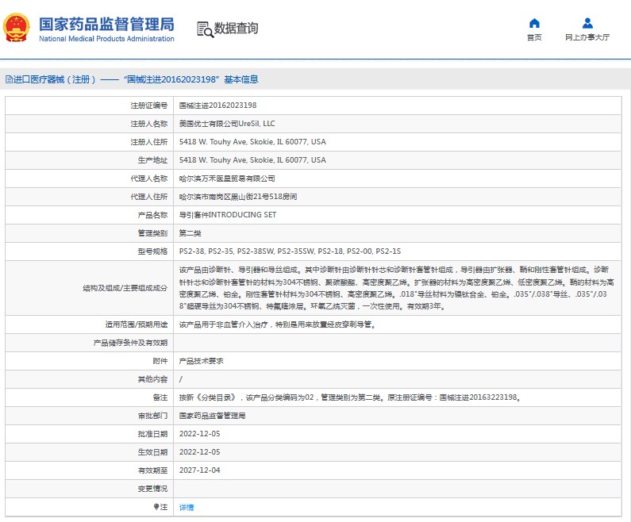
Task: Click the 数据查询 heading text
Action: click(x=236, y=28)
